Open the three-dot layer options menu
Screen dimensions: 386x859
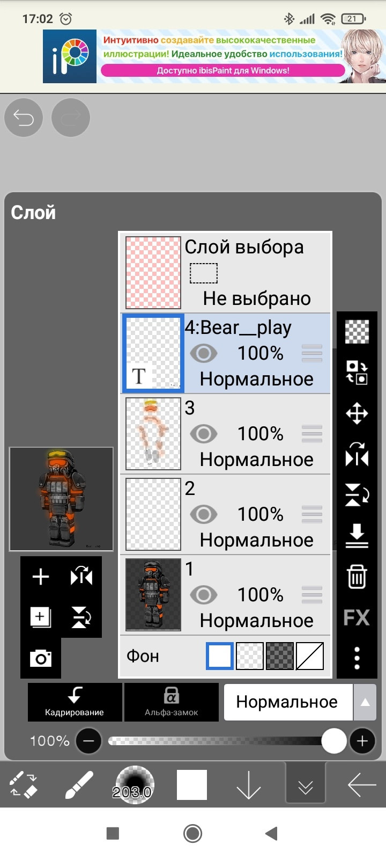357,658
